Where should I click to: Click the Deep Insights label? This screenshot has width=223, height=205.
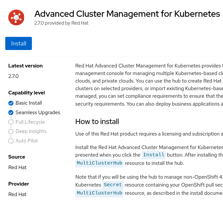pyautogui.click(x=31, y=131)
